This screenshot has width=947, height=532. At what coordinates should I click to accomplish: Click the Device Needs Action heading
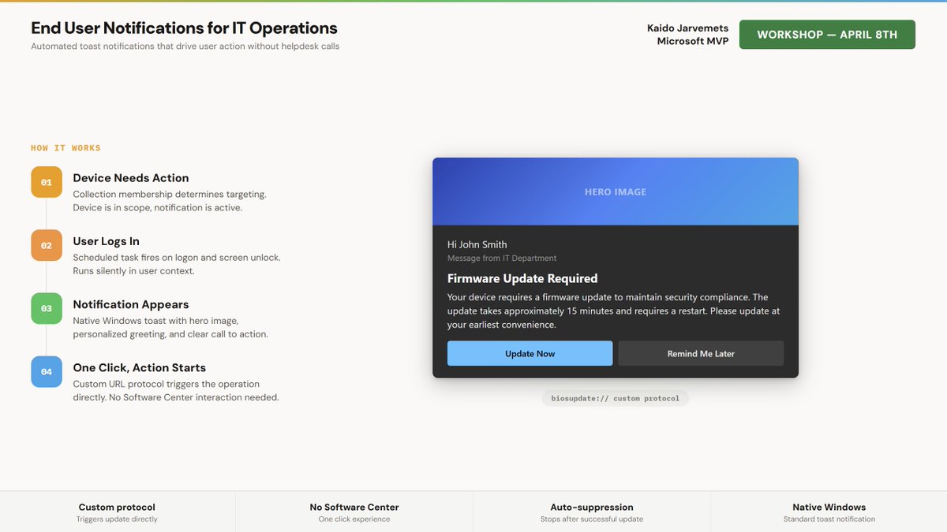pyautogui.click(x=131, y=178)
